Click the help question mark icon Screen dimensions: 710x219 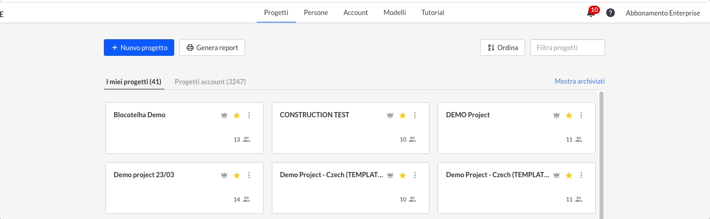(x=610, y=13)
